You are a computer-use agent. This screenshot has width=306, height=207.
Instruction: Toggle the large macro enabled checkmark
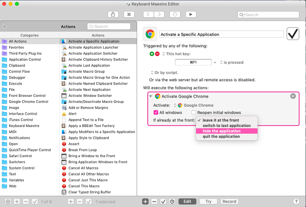click(293, 34)
